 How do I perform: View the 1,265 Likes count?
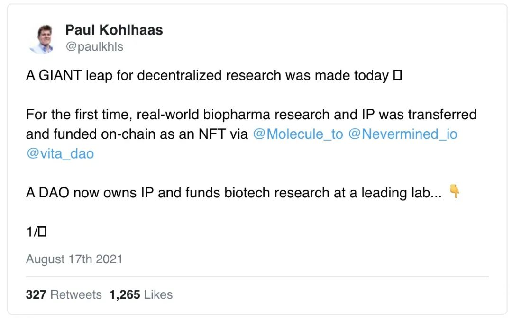coord(141,294)
